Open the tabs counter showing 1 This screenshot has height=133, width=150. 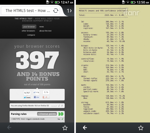tap(69, 11)
